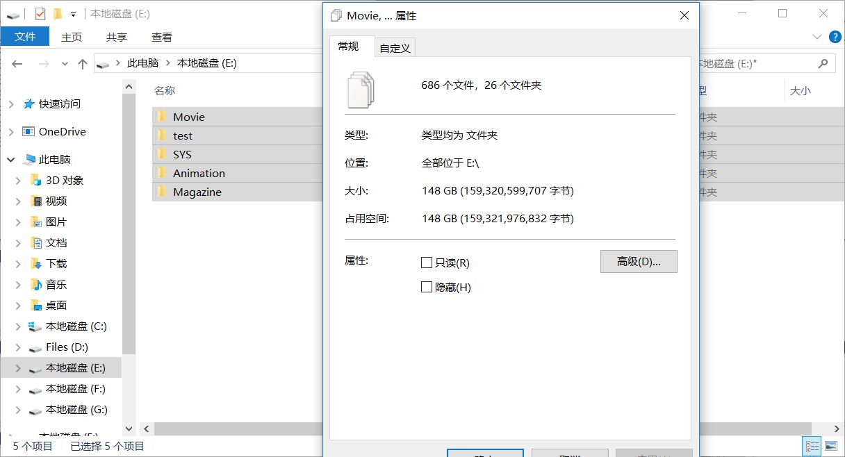The image size is (845, 457).
Task: Open the Quick Access Toolbar dropdown arrow
Action: pos(73,14)
